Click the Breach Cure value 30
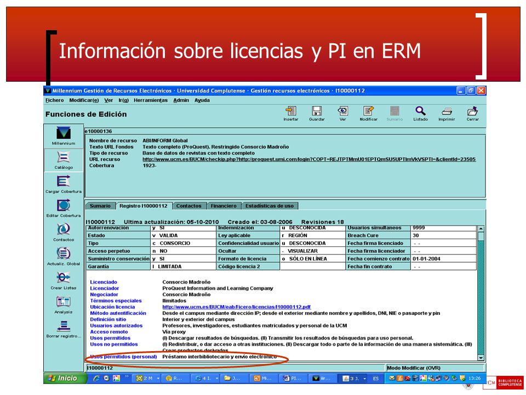 pyautogui.click(x=443, y=235)
